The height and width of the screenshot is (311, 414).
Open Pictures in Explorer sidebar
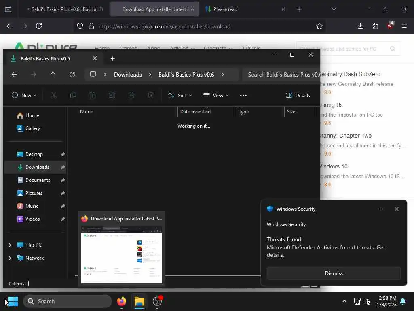(x=30, y=193)
